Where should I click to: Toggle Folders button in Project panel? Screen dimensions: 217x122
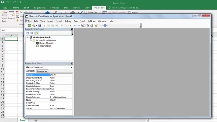point(37,33)
